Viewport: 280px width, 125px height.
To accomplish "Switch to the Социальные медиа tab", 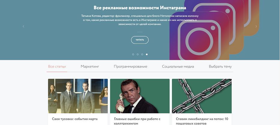I will point(178,67).
